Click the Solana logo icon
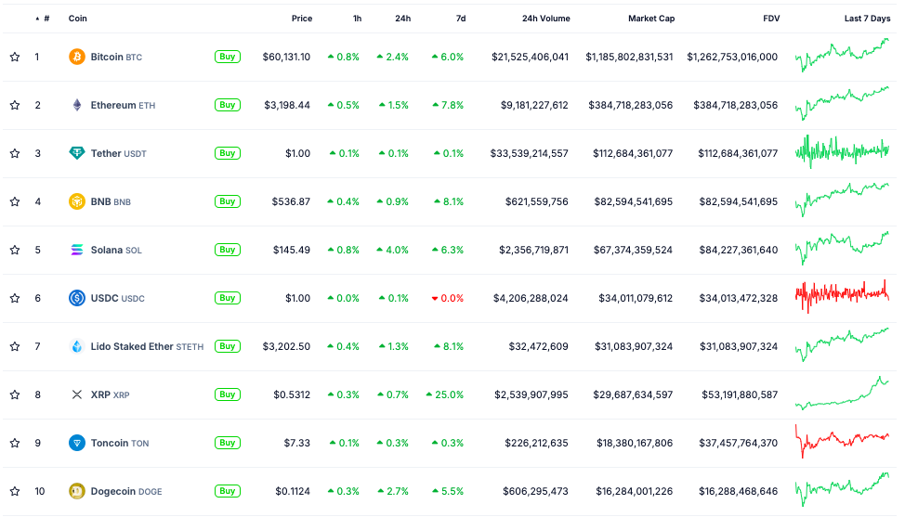905x517 pixels. coord(77,250)
